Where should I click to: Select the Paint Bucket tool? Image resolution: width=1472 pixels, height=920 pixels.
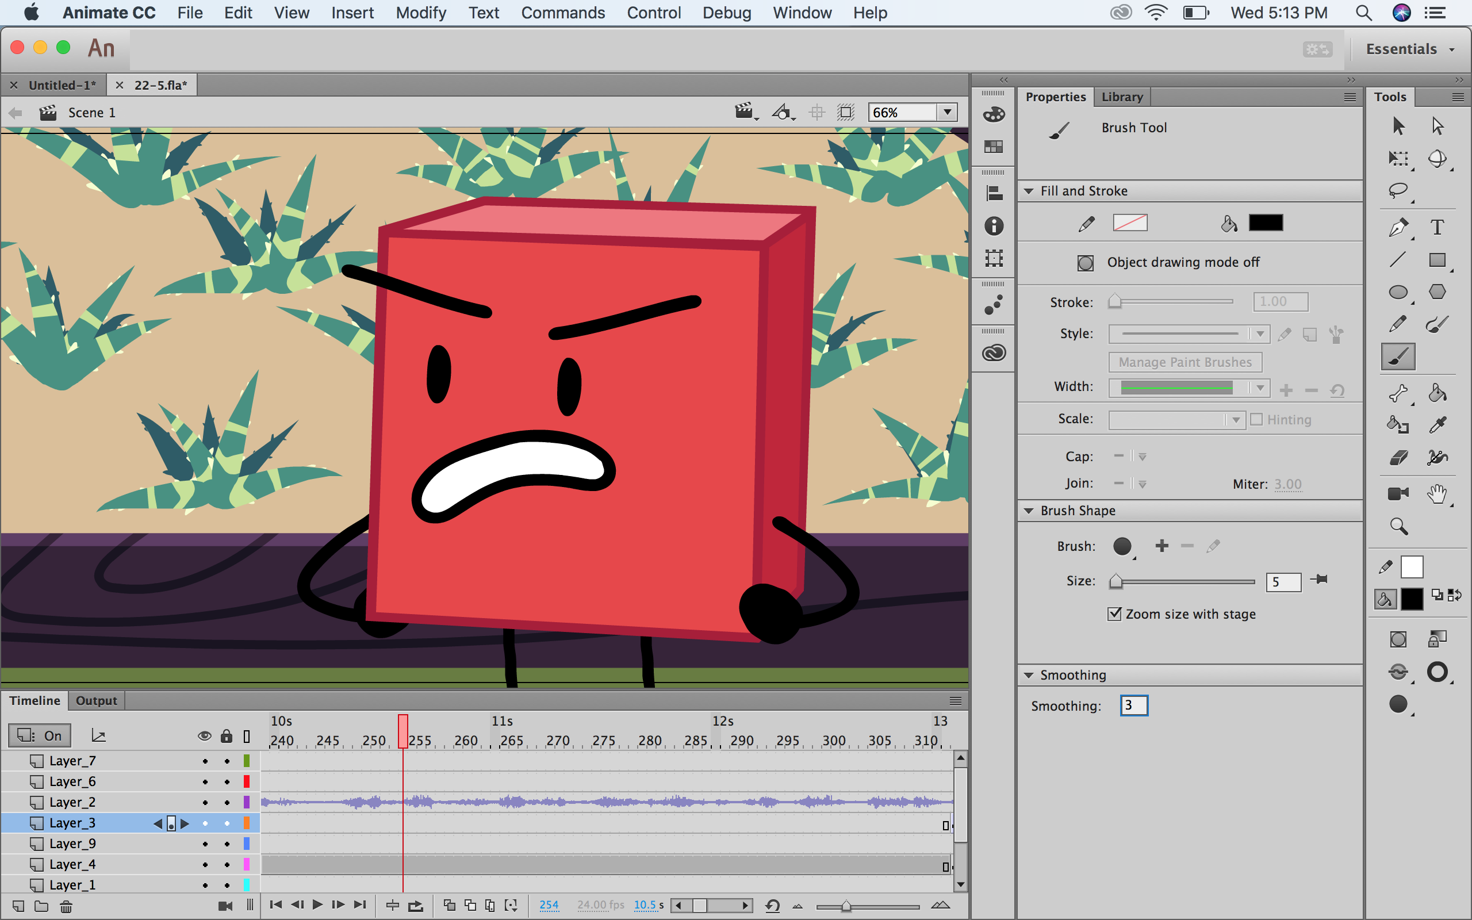(x=1438, y=393)
